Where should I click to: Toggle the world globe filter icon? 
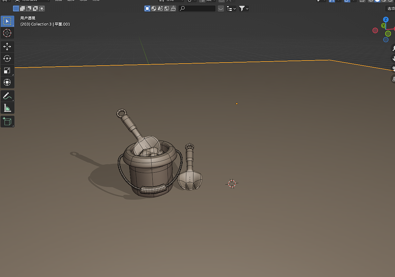[x=167, y=8]
